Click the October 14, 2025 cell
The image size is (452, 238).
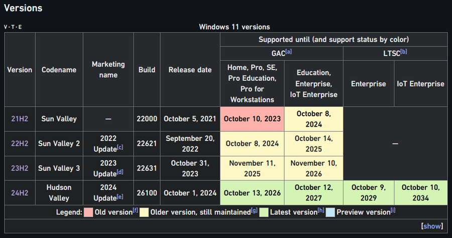[313, 144]
